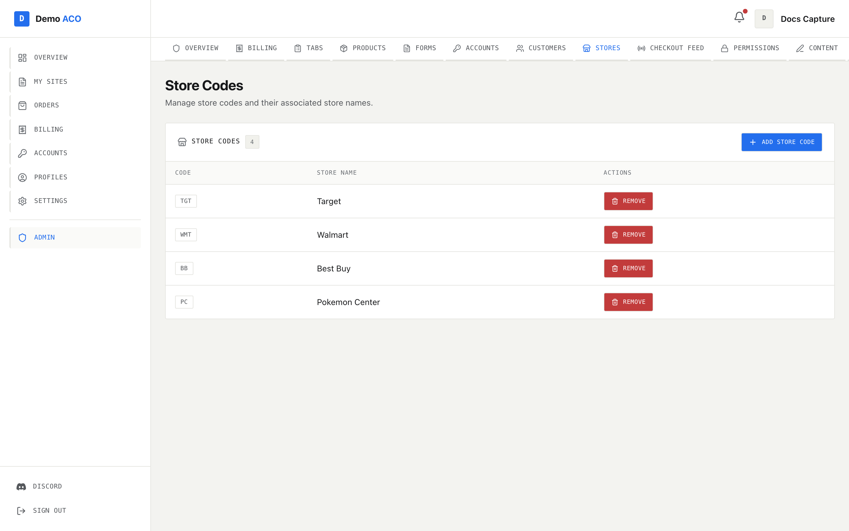The width and height of the screenshot is (849, 531).
Task: Remove the Walmart store code
Action: [628, 235]
